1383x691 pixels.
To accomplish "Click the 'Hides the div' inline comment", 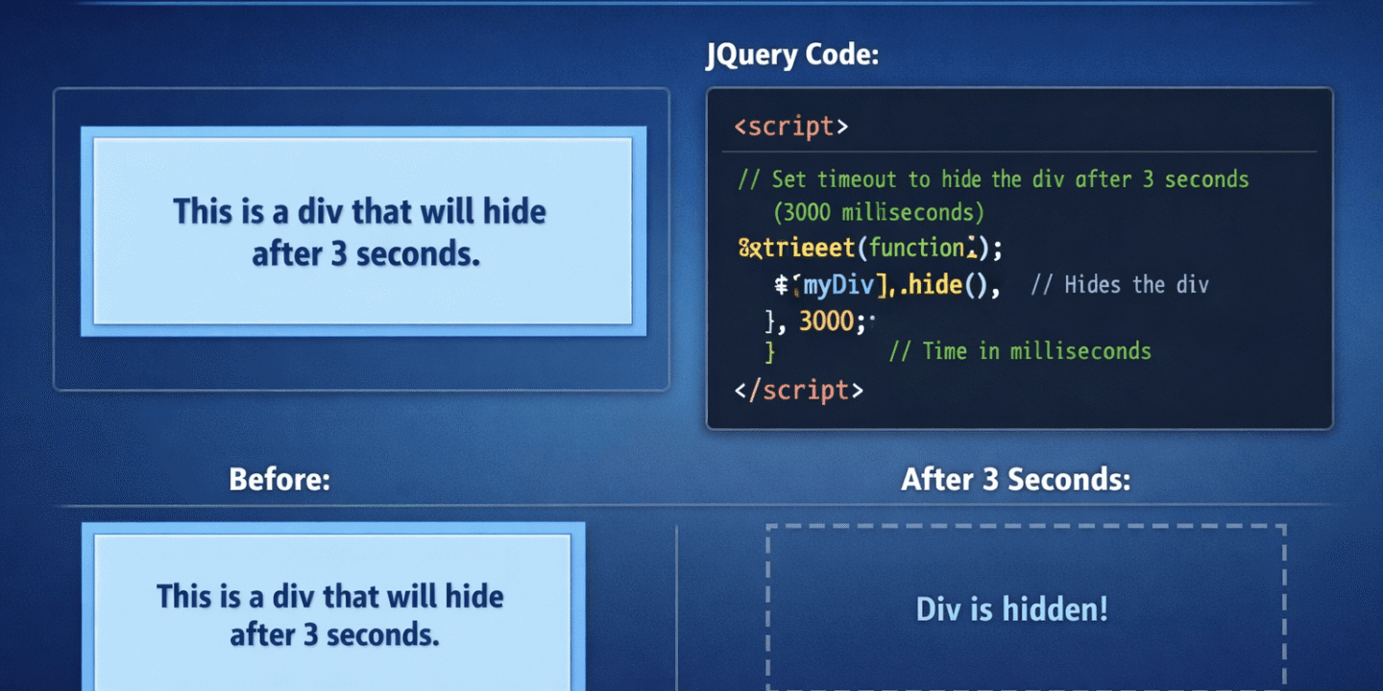I will click(1120, 284).
